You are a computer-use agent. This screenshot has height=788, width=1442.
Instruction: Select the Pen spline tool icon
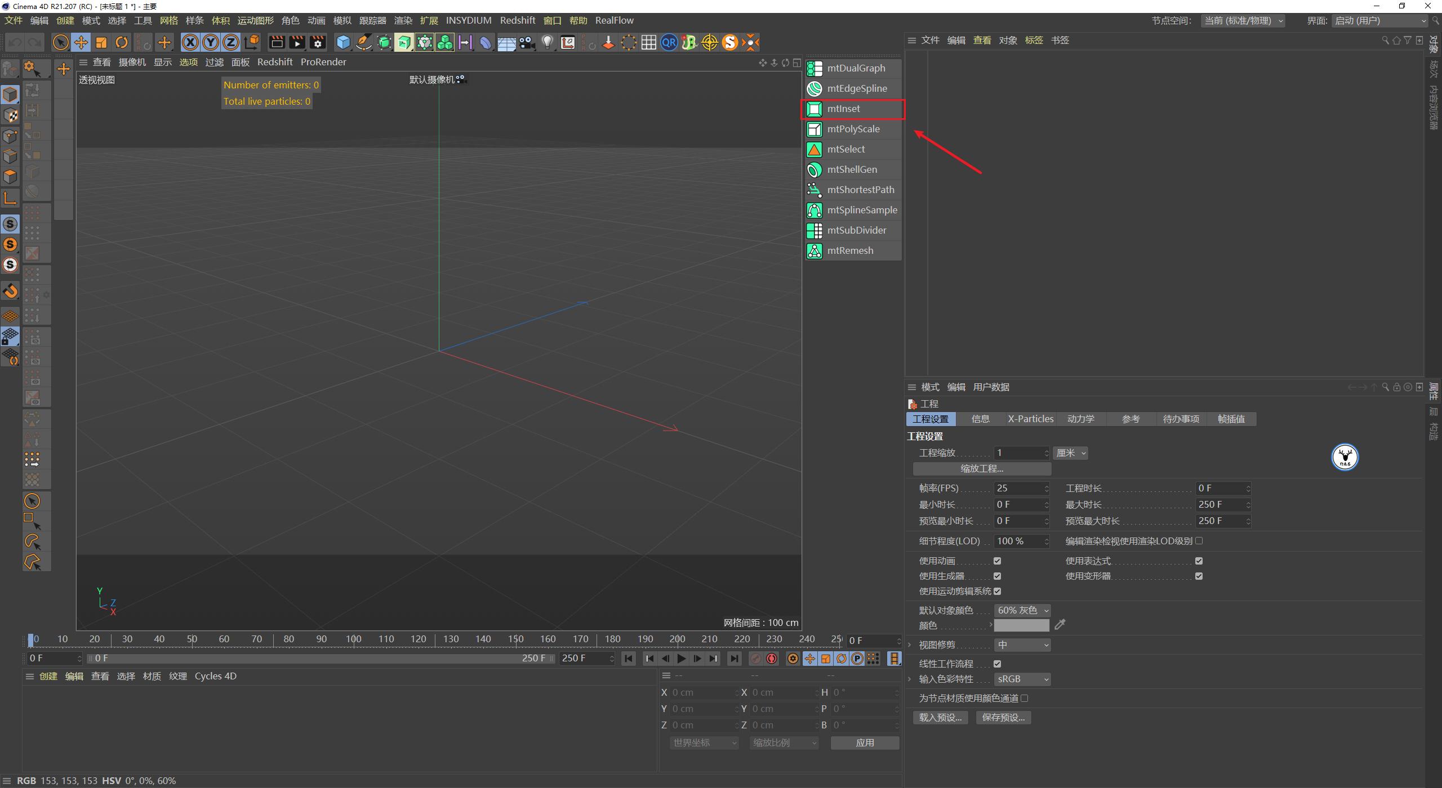(363, 42)
